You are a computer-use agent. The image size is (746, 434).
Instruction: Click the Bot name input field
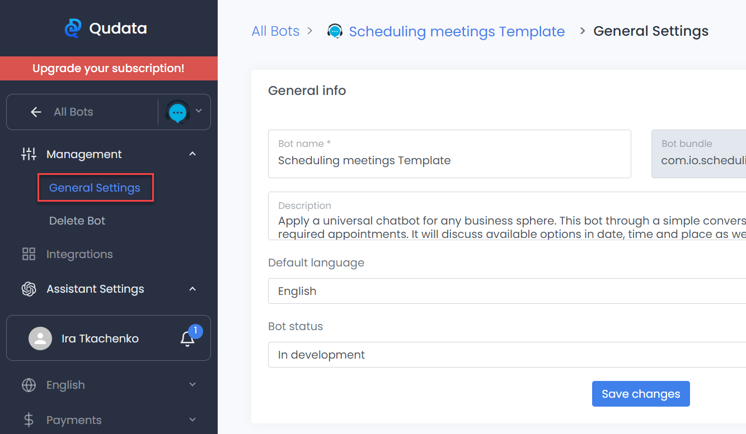pyautogui.click(x=449, y=160)
